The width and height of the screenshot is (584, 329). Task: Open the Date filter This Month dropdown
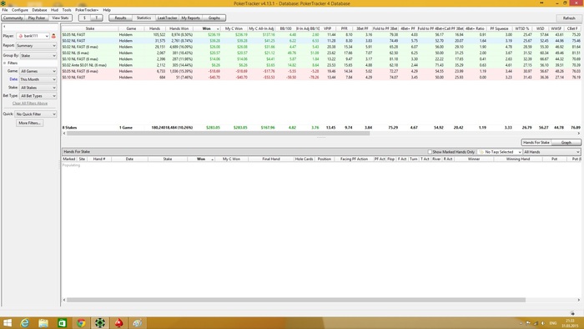[38, 79]
